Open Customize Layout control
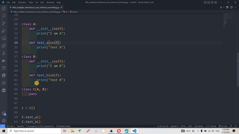The height and width of the screenshot is (134, 239). pyautogui.click(x=215, y=2)
